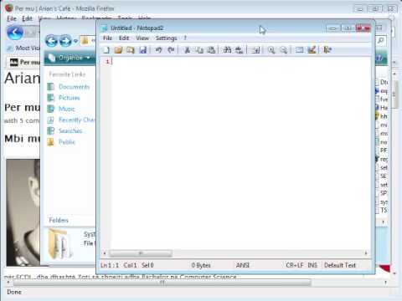Click the Undo arrow icon
Screen dimensions: 402x301
click(x=158, y=50)
